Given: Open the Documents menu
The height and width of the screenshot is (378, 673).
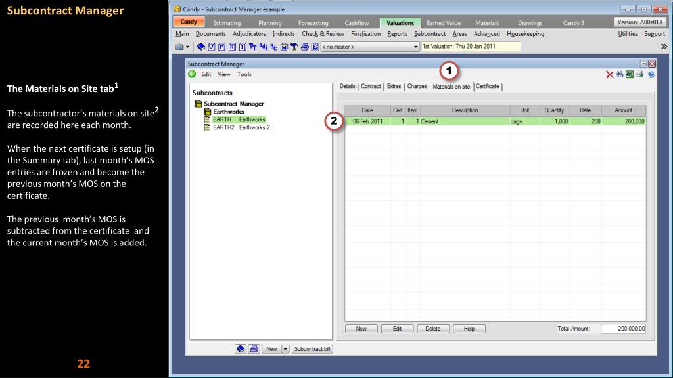Looking at the screenshot, I should [211, 34].
